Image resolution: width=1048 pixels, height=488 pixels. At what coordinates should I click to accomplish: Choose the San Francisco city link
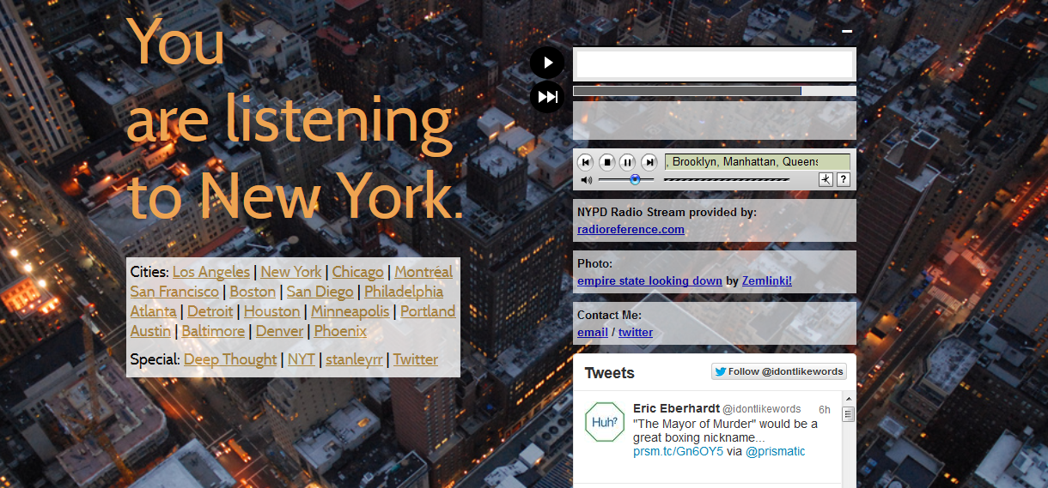click(174, 292)
